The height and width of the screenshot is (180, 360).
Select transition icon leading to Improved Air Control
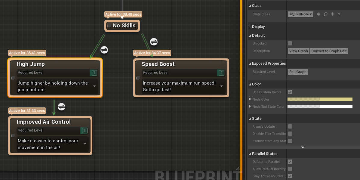coord(61,107)
